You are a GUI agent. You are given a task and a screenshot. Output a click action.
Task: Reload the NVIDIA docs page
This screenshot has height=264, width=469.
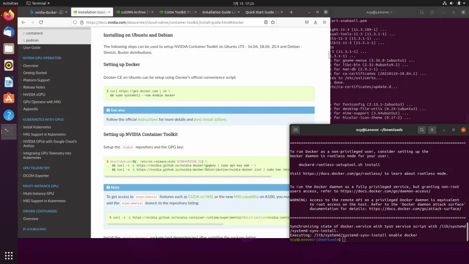tap(41, 22)
